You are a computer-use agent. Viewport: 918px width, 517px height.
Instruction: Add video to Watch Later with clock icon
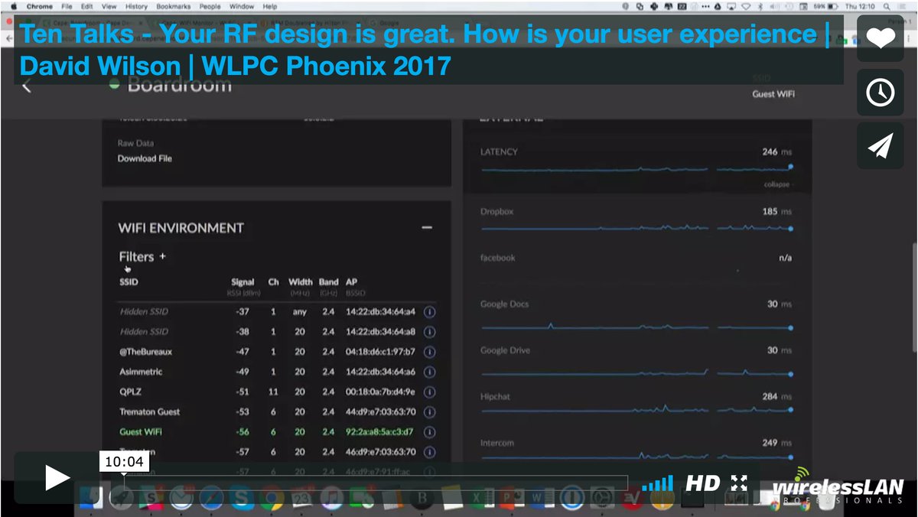(881, 93)
